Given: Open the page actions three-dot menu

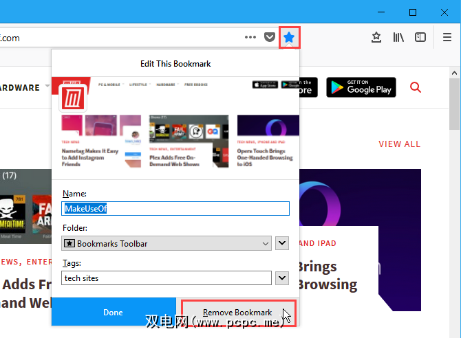Looking at the screenshot, I should coord(250,37).
